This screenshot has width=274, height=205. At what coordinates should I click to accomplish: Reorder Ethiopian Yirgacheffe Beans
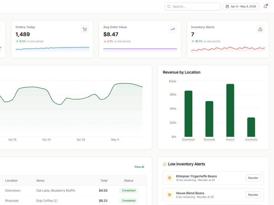253,178
